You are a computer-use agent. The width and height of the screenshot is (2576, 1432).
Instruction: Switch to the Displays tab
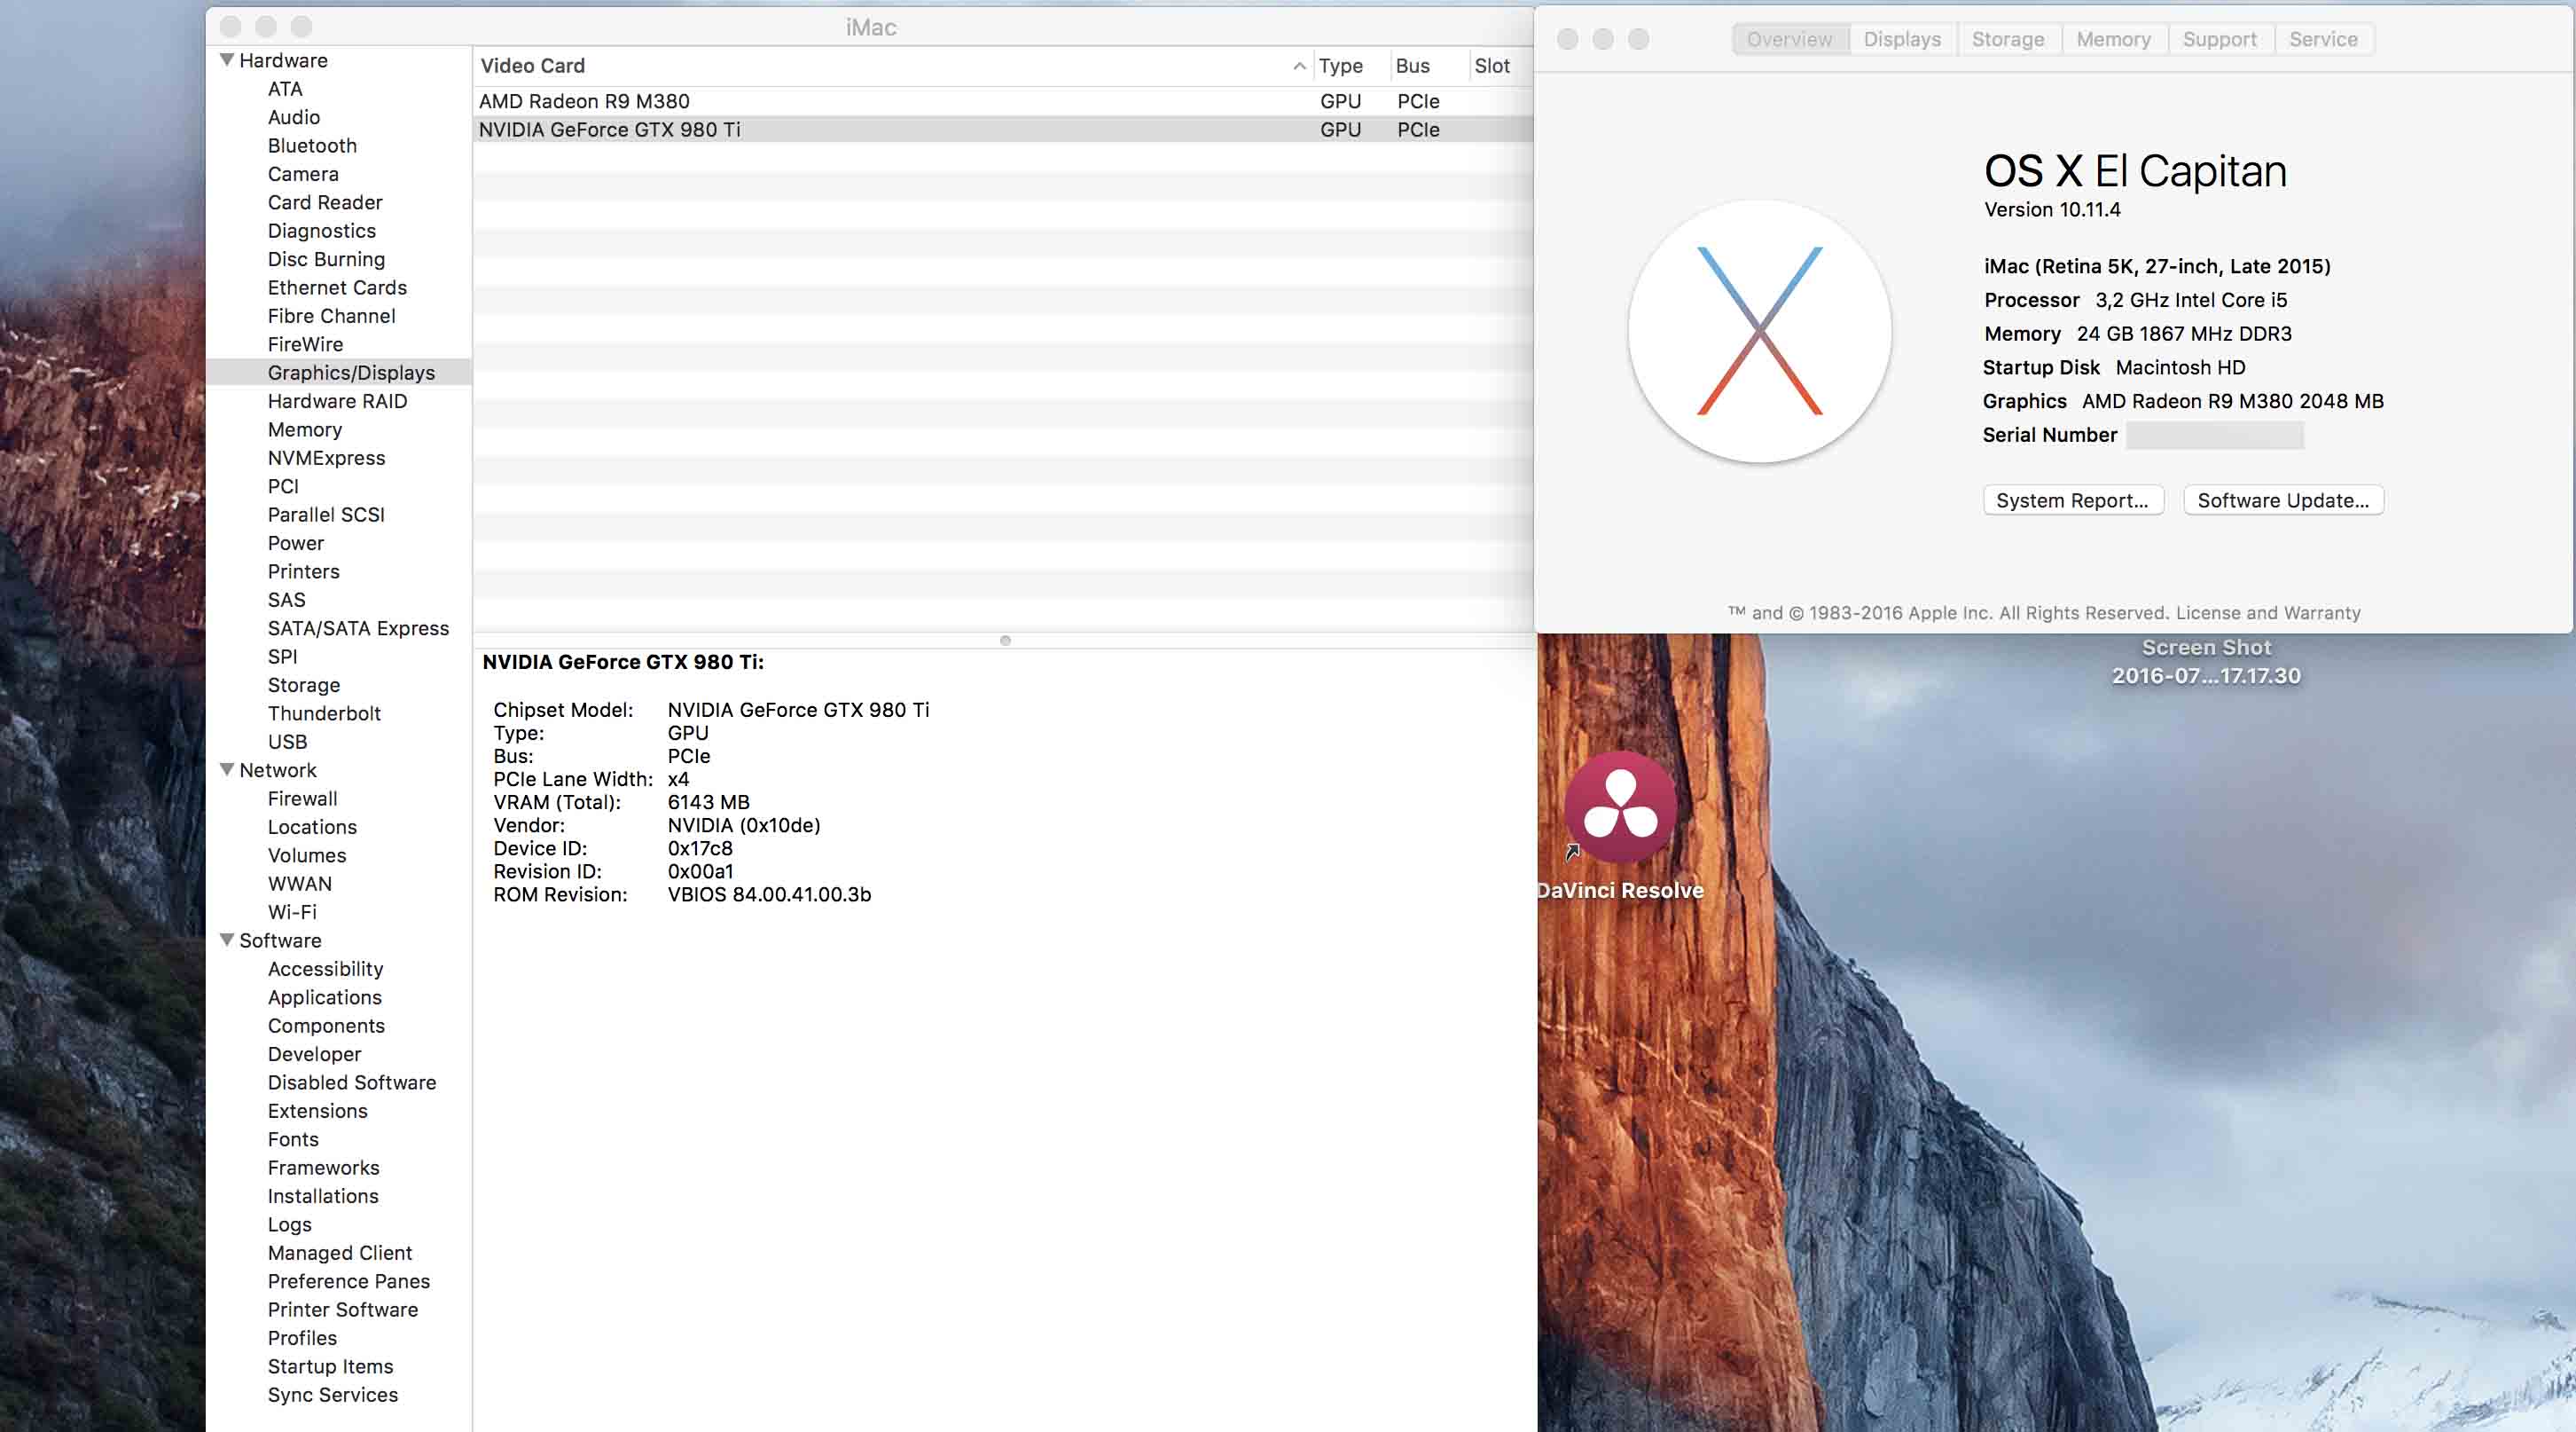coord(1902,39)
